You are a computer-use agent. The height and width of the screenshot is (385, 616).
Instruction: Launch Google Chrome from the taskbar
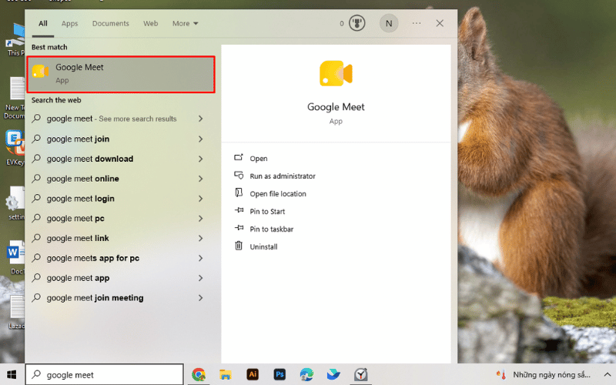point(199,374)
